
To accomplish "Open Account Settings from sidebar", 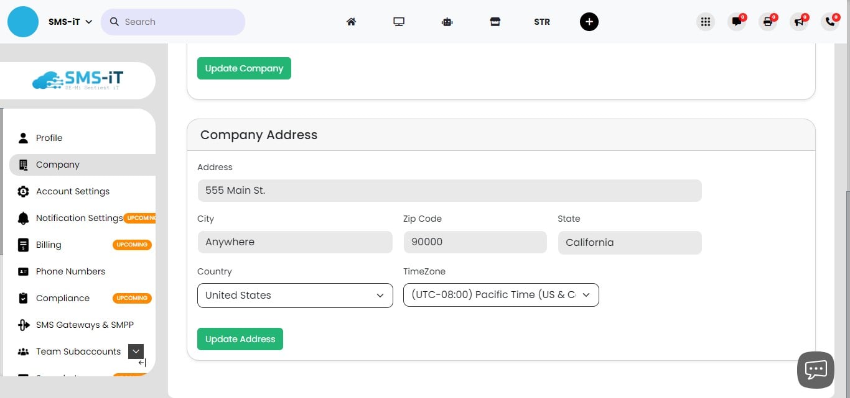I will [73, 191].
